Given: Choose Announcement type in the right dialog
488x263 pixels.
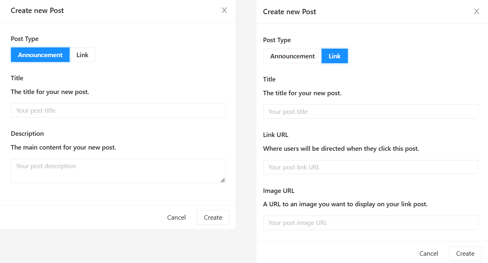Looking at the screenshot, I should [x=292, y=56].
